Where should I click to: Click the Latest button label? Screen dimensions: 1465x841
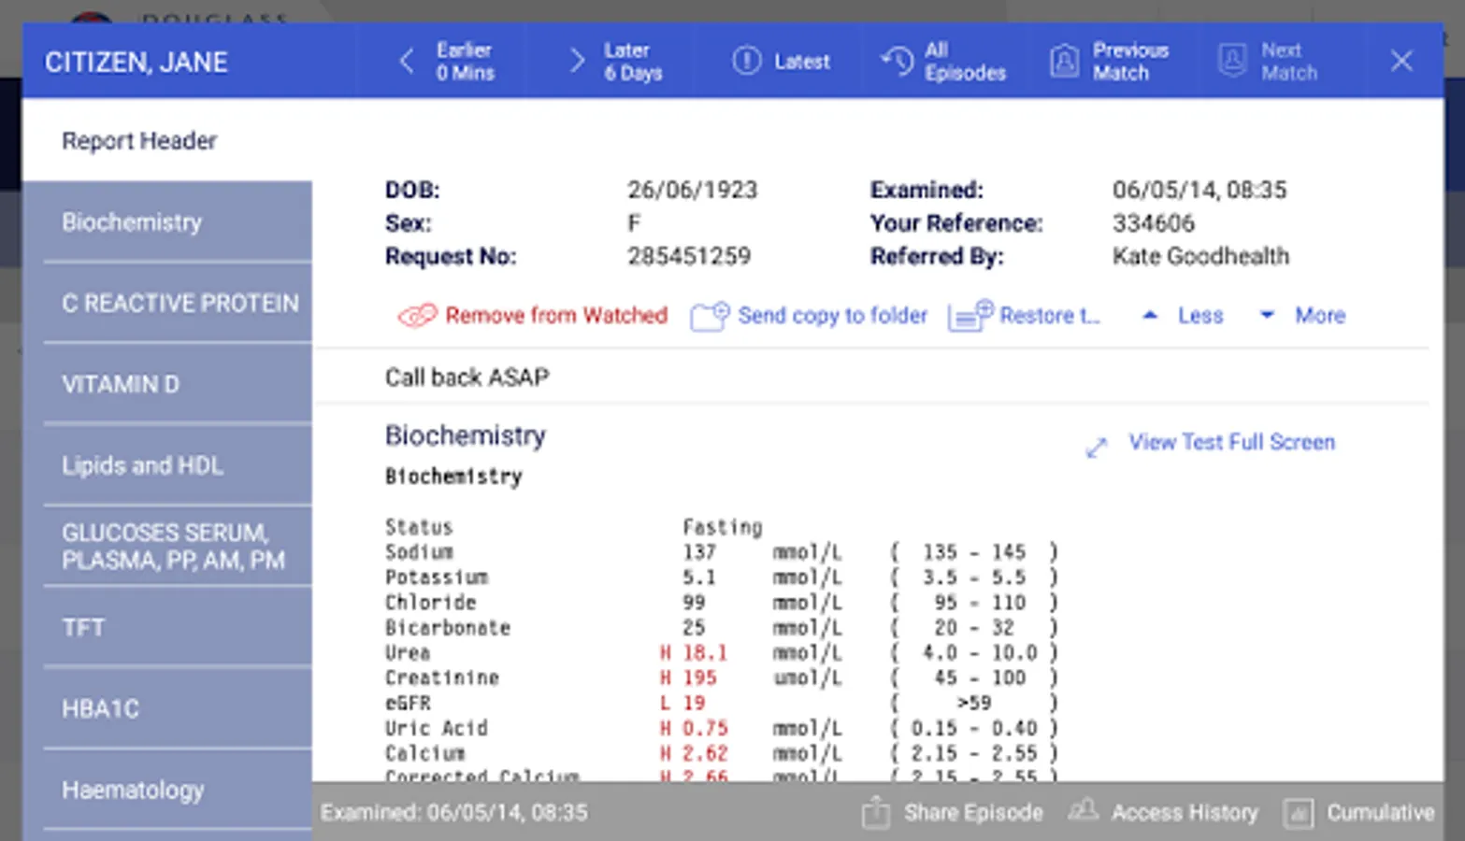pyautogui.click(x=802, y=62)
